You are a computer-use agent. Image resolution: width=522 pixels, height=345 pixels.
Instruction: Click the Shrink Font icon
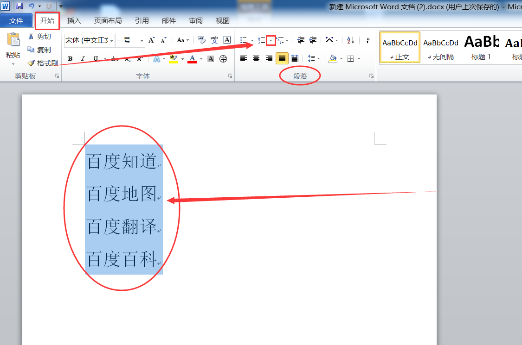pyautogui.click(x=163, y=40)
